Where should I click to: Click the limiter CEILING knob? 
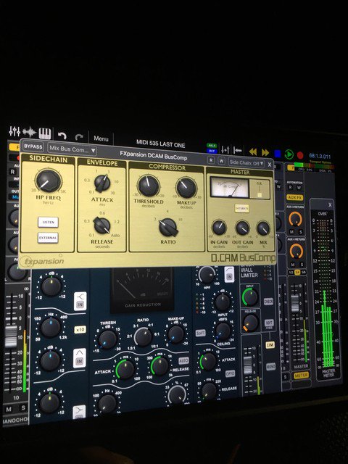coord(223,331)
